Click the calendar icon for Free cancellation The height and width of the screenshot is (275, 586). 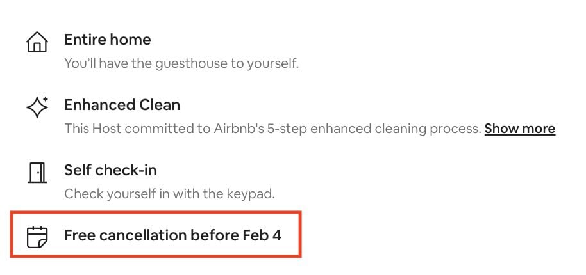(x=37, y=237)
